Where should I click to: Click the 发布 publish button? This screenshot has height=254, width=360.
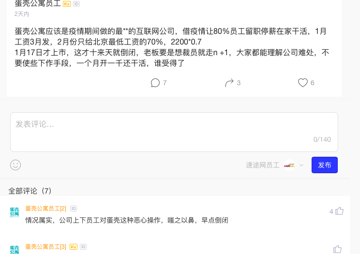[324, 165]
